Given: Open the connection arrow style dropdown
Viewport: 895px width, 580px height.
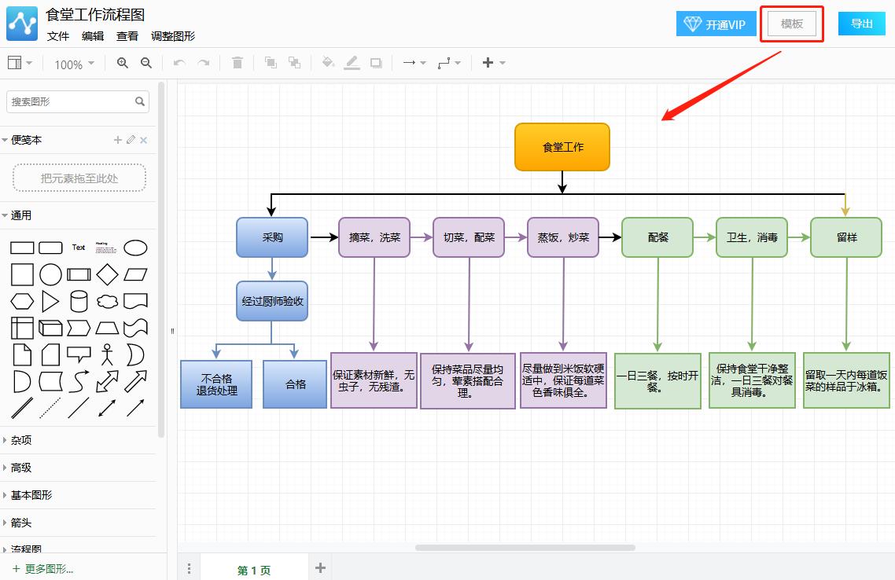Looking at the screenshot, I should point(414,63).
